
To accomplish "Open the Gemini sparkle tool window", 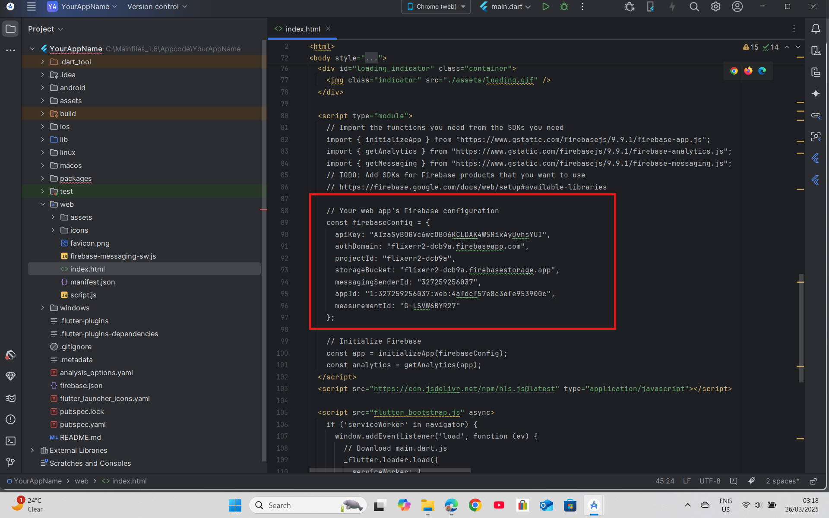I will coord(816,94).
